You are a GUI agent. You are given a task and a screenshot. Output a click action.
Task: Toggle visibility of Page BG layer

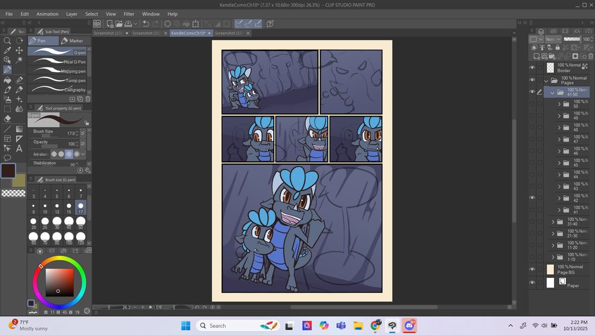tap(533, 269)
